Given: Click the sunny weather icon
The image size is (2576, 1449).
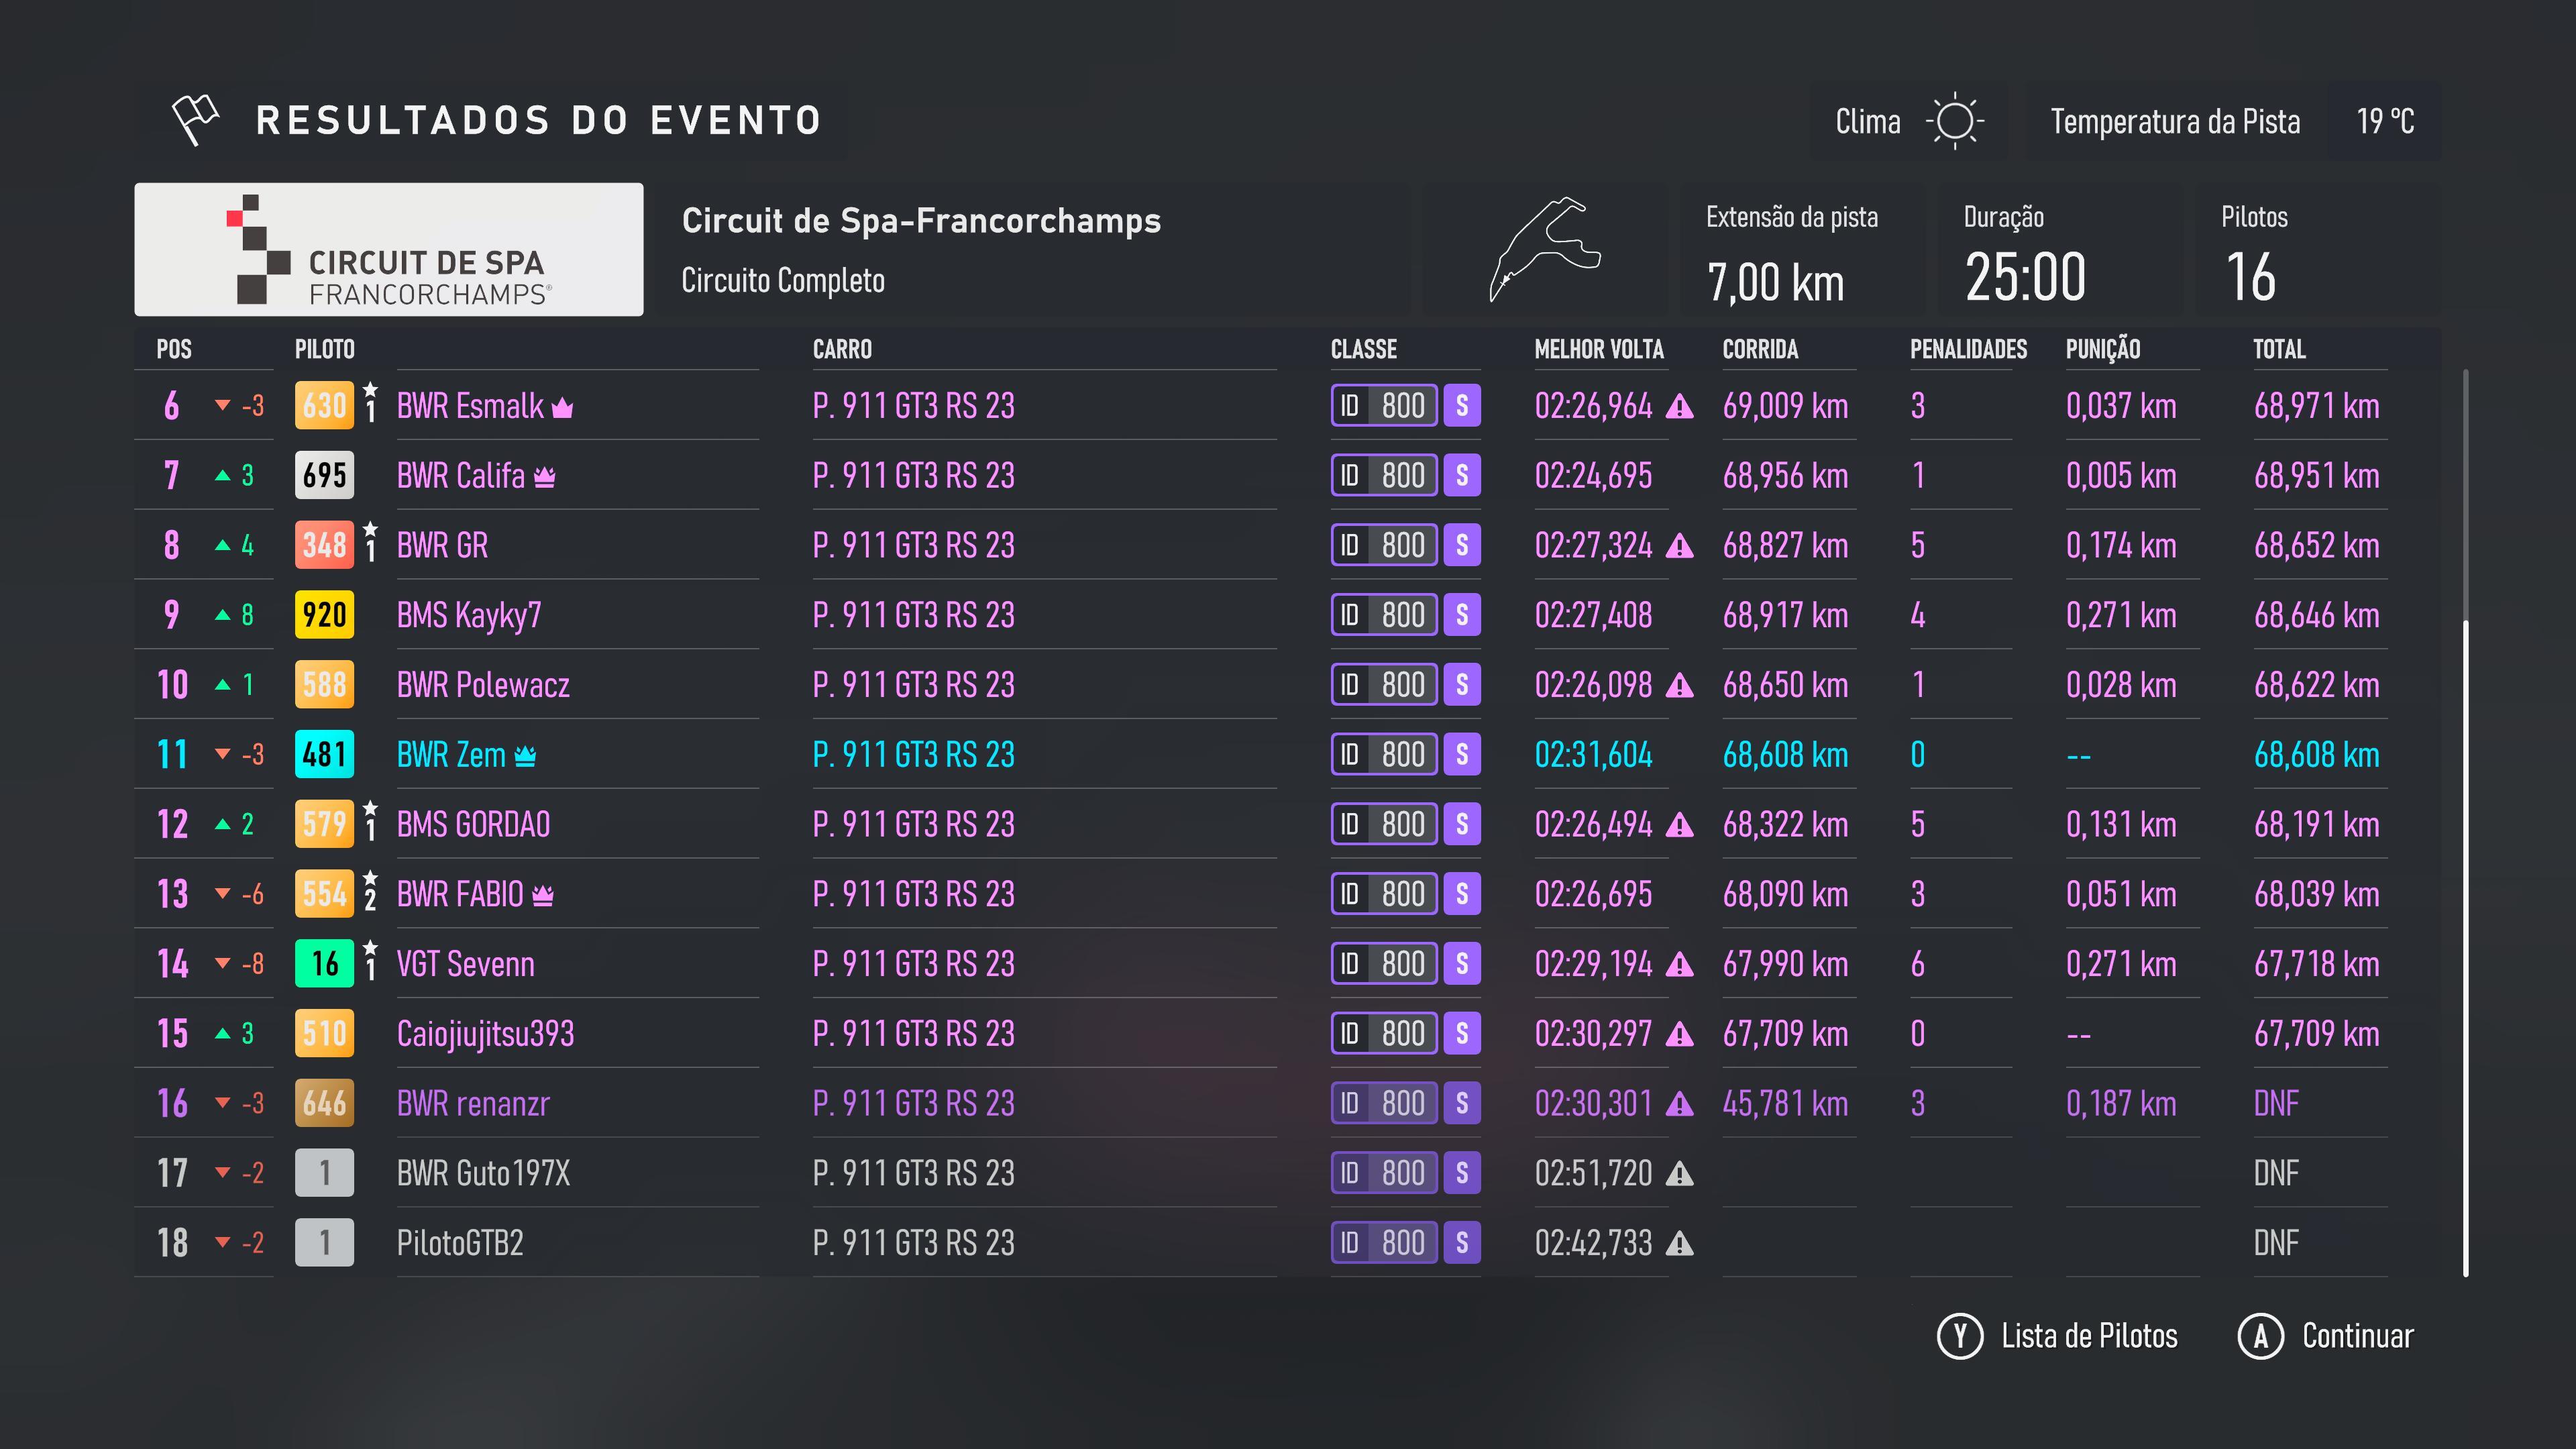Looking at the screenshot, I should click(x=1954, y=122).
